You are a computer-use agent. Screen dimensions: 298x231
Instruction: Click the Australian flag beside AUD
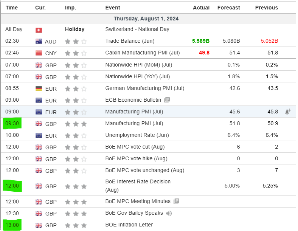coord(39,41)
